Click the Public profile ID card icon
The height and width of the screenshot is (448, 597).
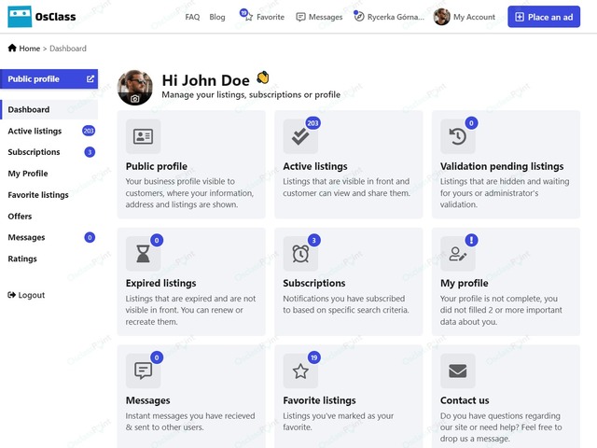pos(143,136)
